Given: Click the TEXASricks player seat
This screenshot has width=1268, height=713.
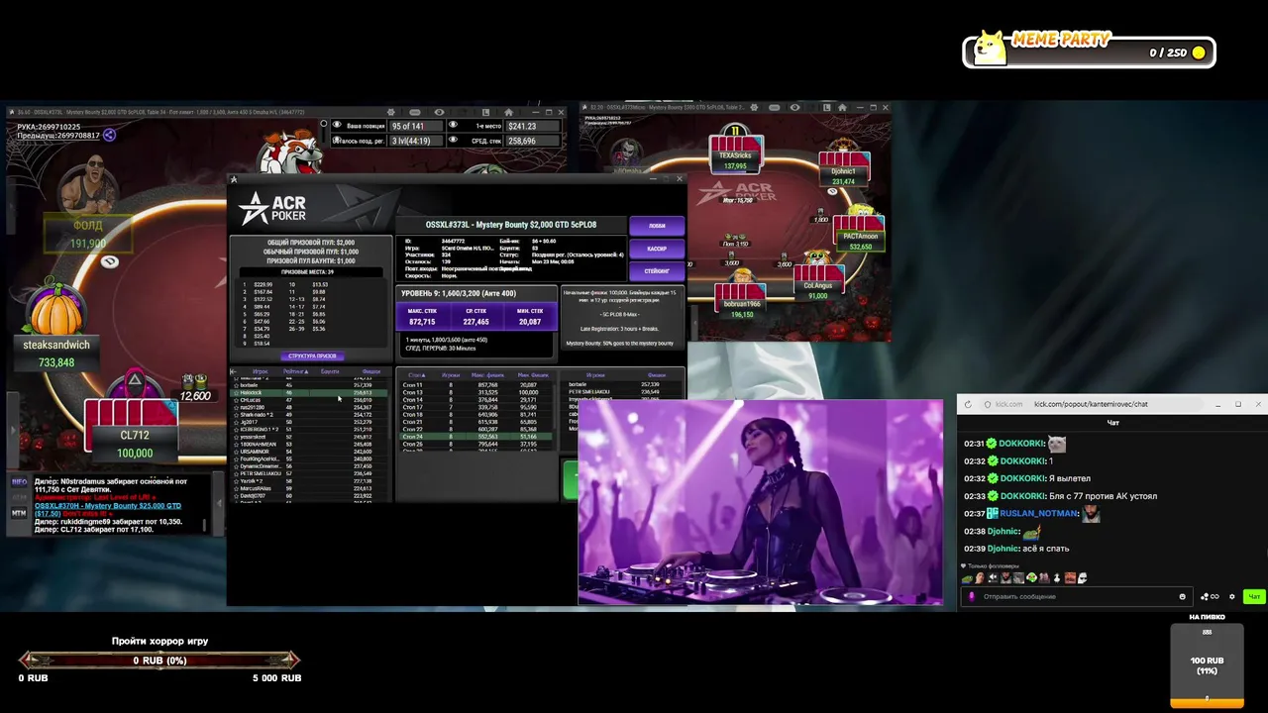Looking at the screenshot, I should click(736, 155).
